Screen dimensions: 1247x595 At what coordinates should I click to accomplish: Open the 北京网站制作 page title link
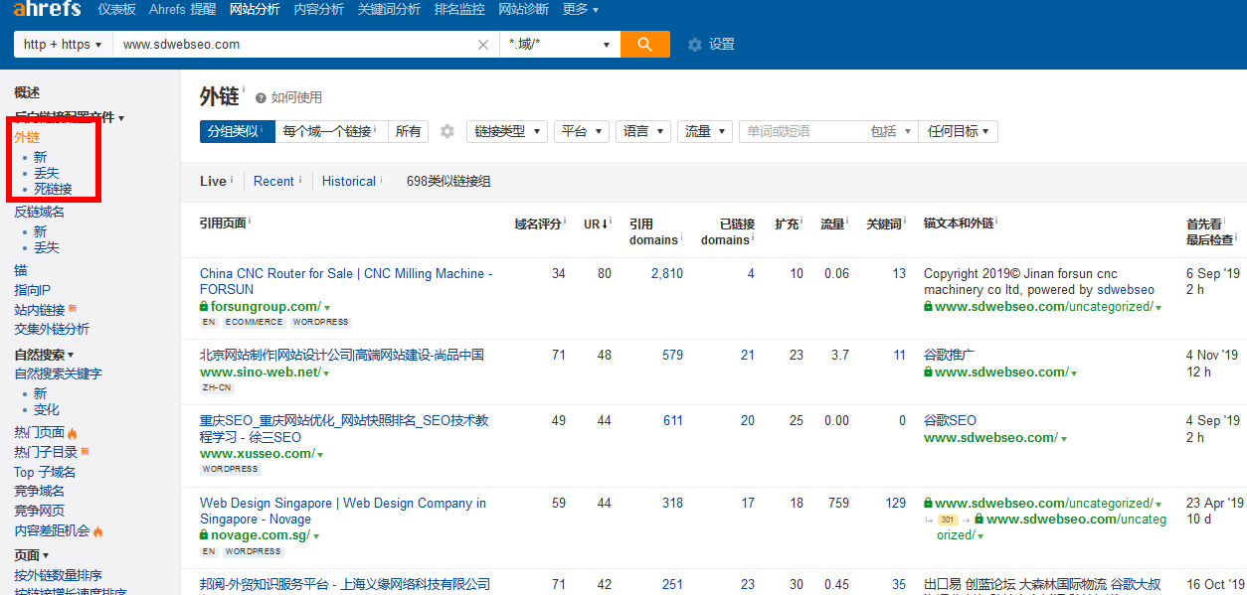342,355
